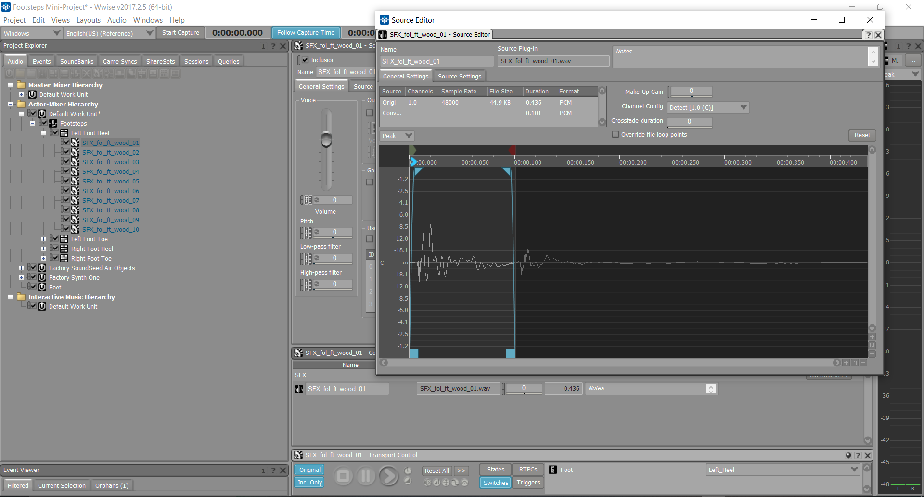This screenshot has width=924, height=497.
Task: Click the Start Capture button
Action: (180, 33)
